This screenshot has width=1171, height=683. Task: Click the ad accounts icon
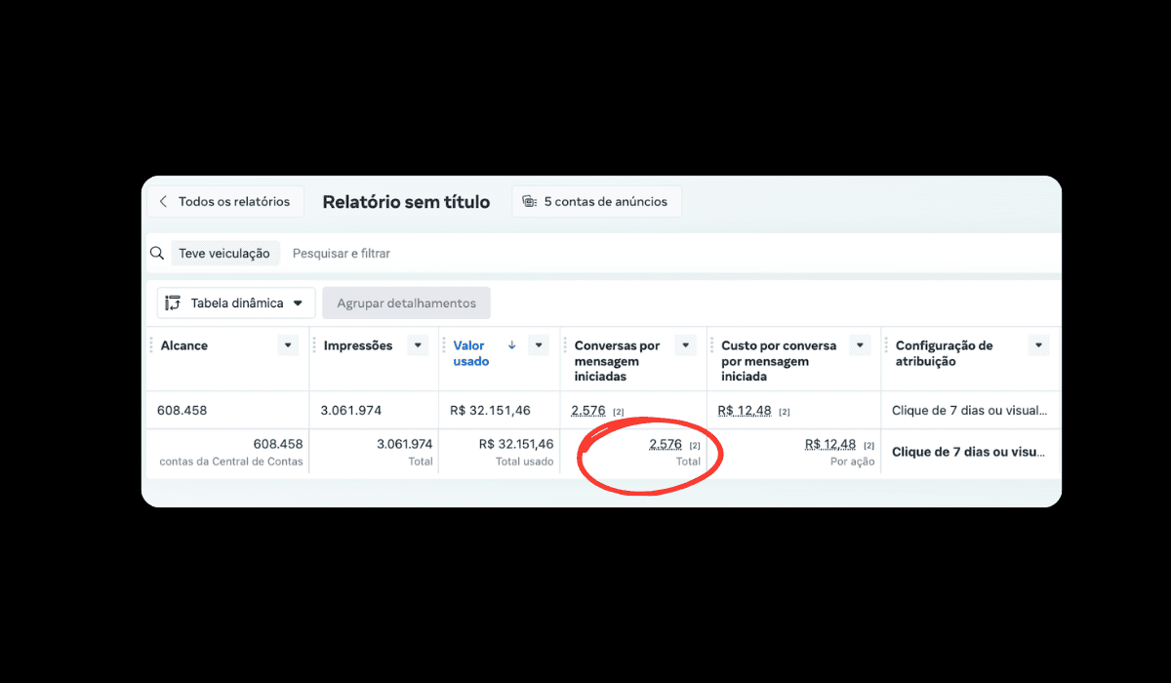(530, 202)
